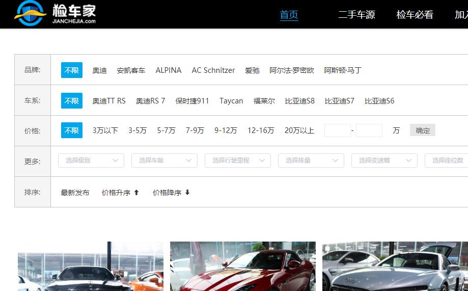468x291 pixels.
Task: Open the 选择排量 dropdown
Action: (311, 161)
